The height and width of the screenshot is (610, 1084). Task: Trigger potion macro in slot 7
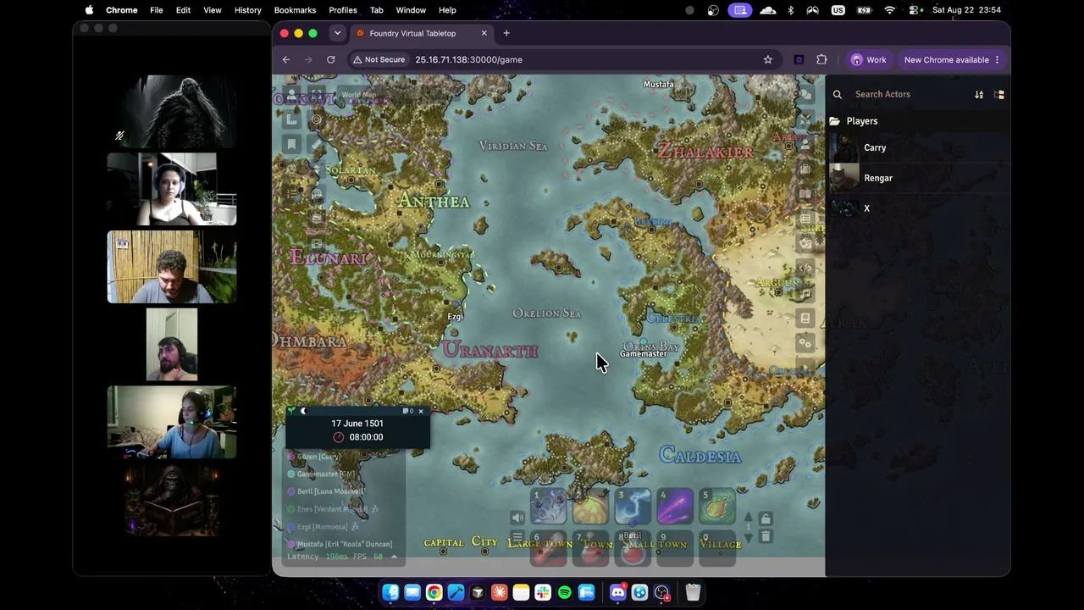coord(590,548)
